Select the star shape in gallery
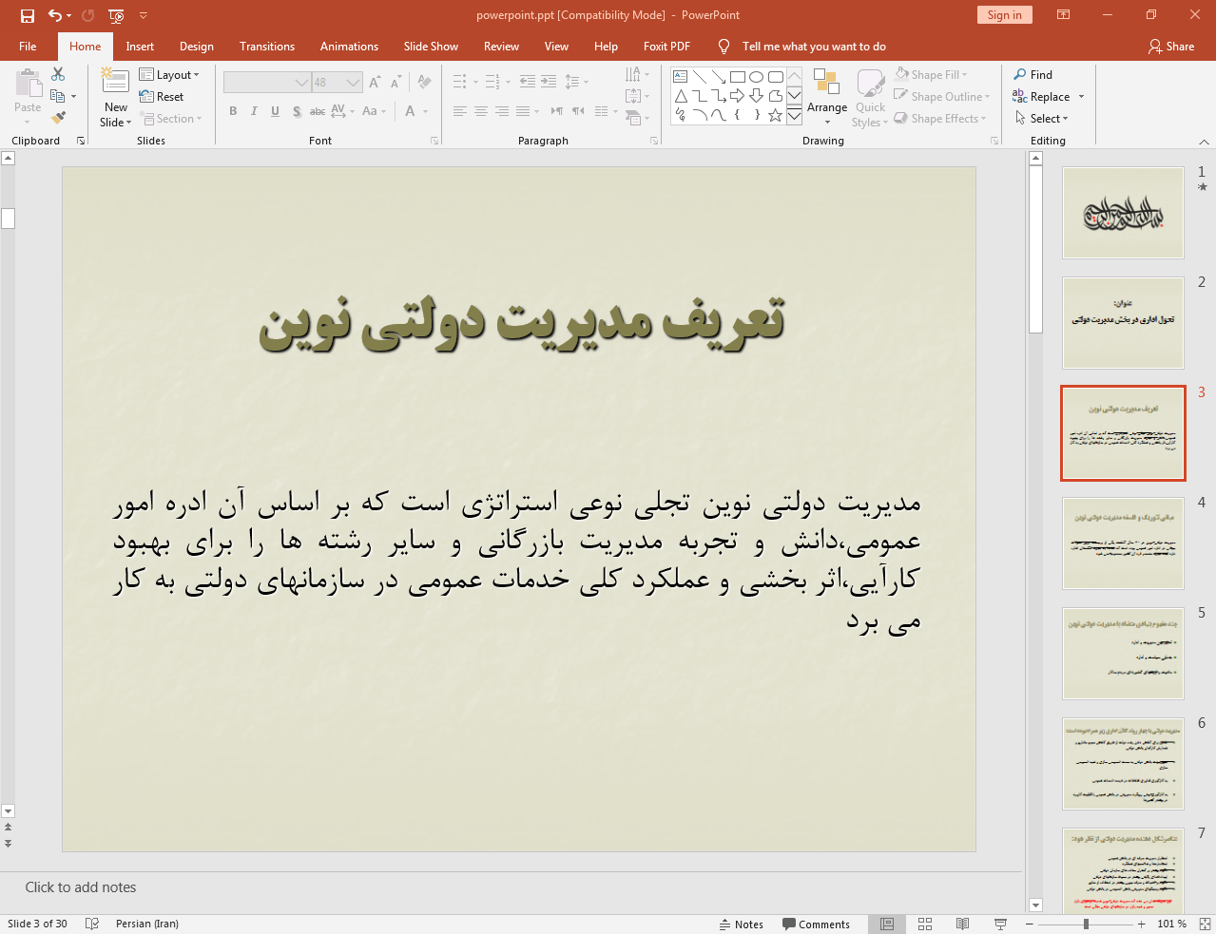Image resolution: width=1216 pixels, height=934 pixels. click(776, 115)
